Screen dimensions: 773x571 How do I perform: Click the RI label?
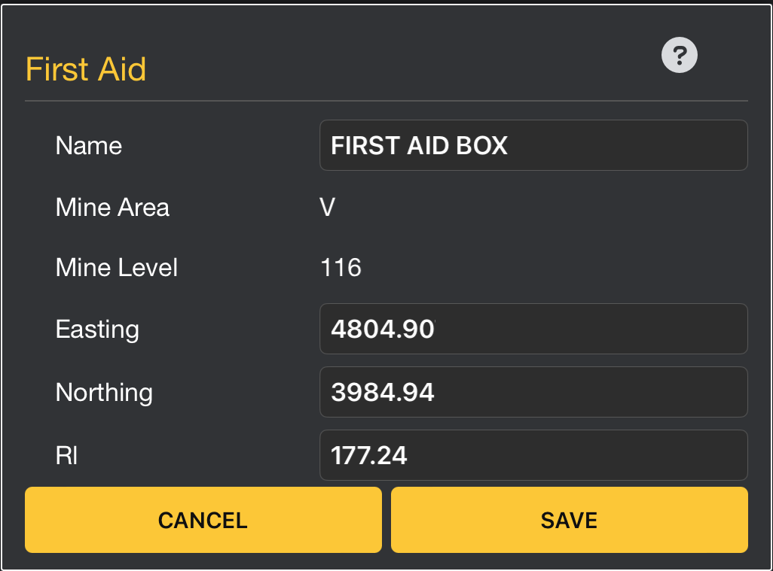66,455
